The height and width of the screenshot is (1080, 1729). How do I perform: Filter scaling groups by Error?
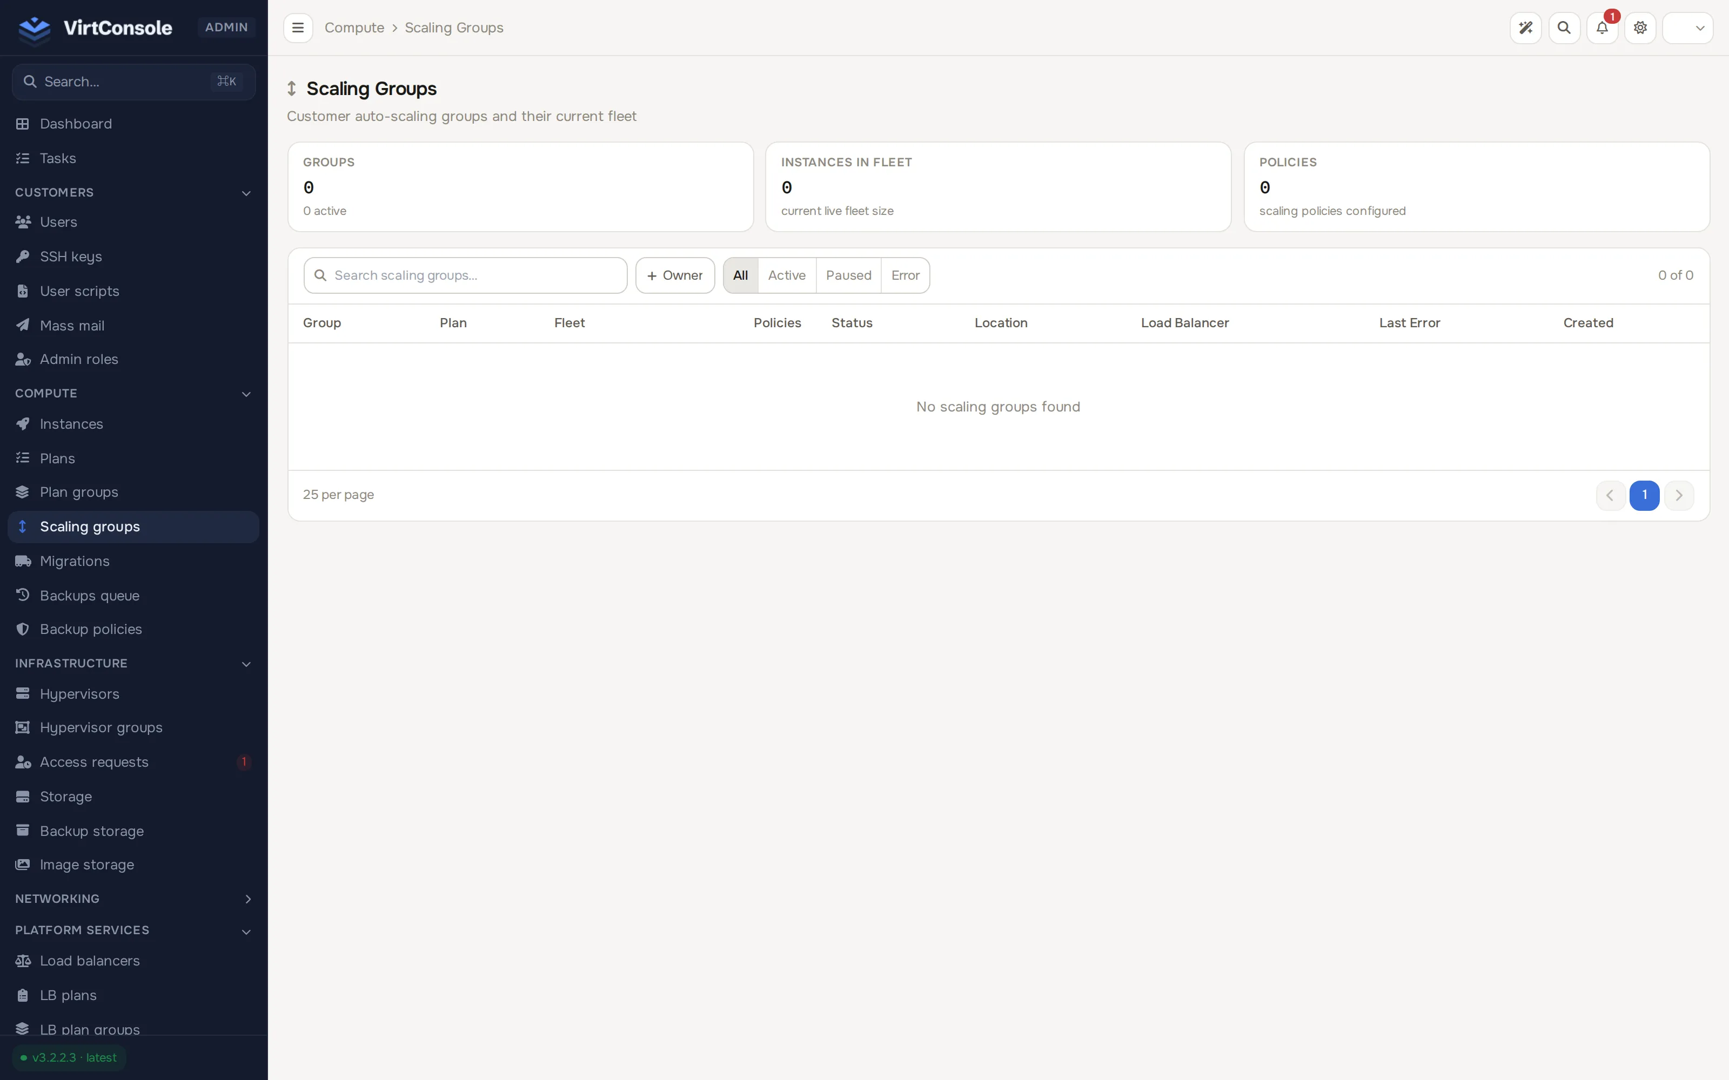coord(905,275)
